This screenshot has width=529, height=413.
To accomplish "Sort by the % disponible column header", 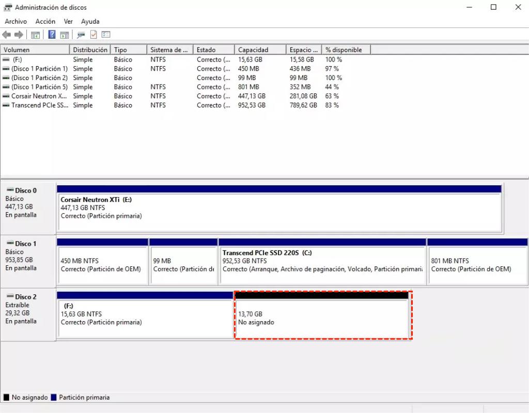I will 346,50.
